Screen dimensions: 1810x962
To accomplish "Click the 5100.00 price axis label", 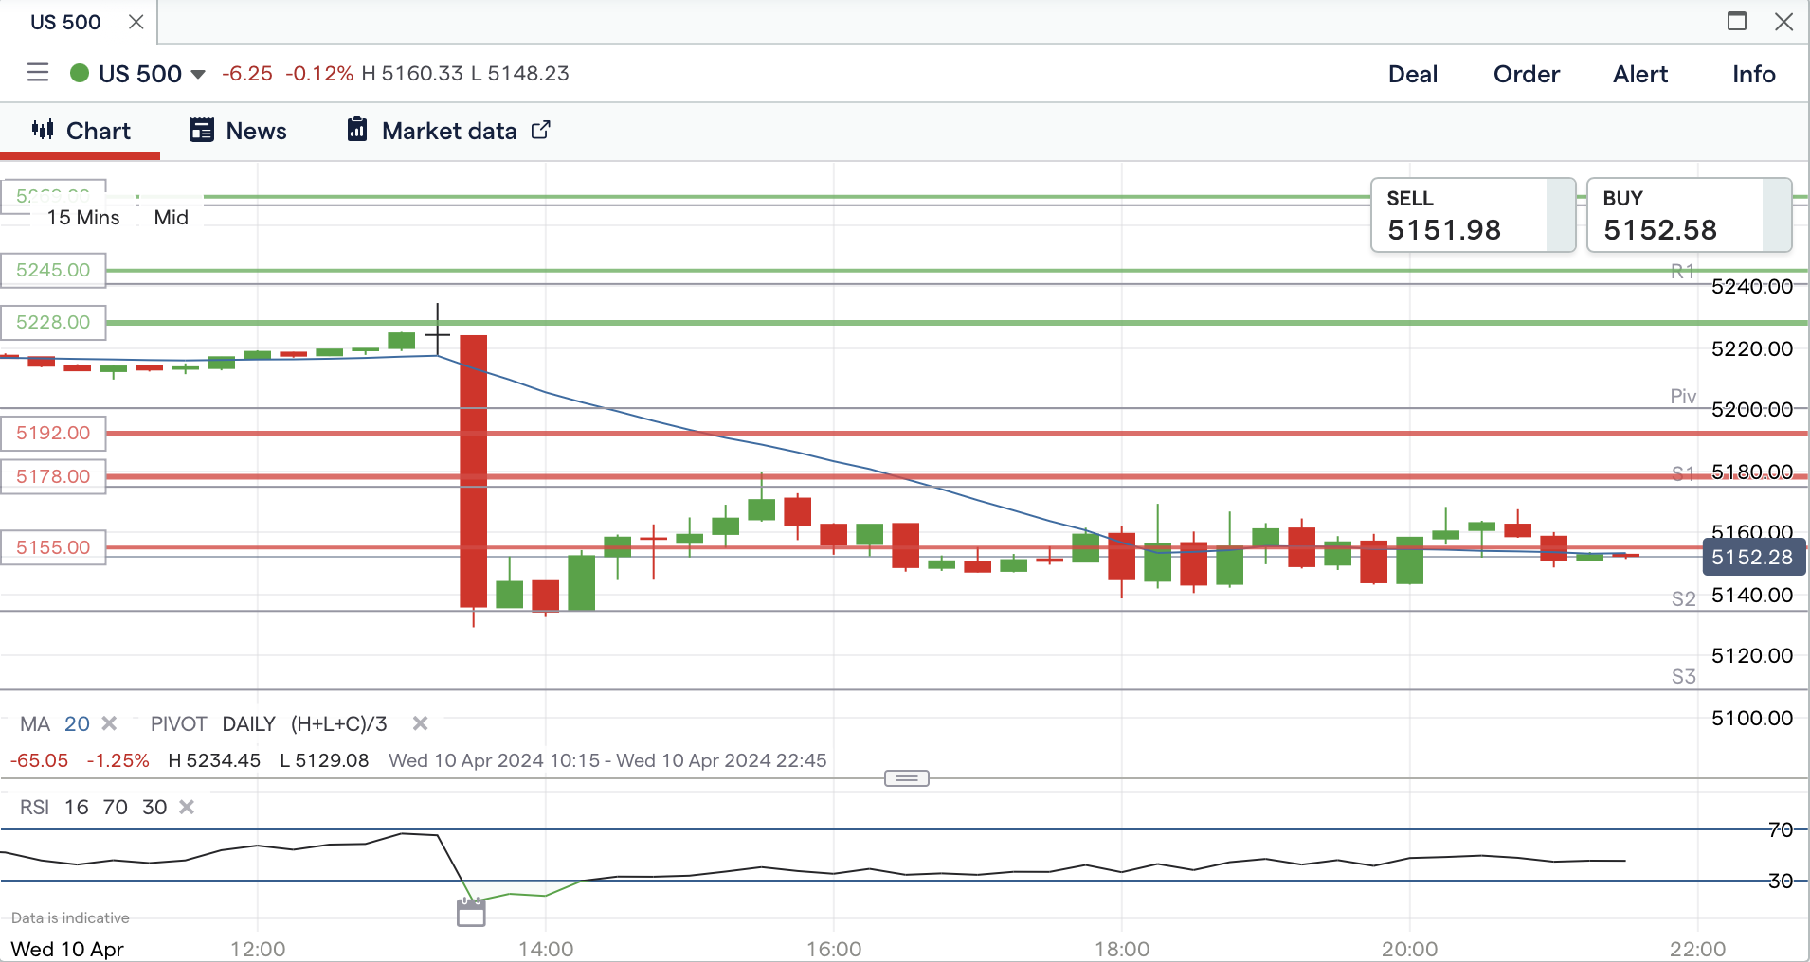I will tap(1752, 719).
